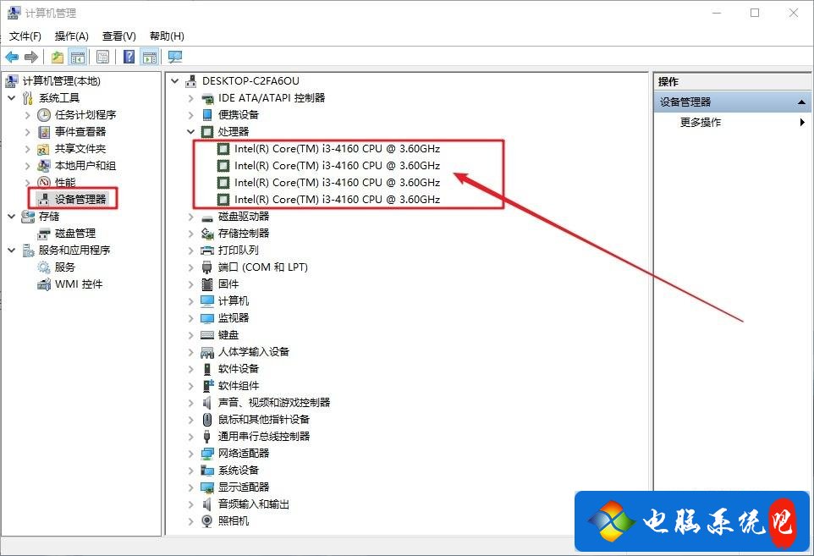Collapse the 存储 tree node
The height and width of the screenshot is (556, 814).
pyautogui.click(x=12, y=217)
